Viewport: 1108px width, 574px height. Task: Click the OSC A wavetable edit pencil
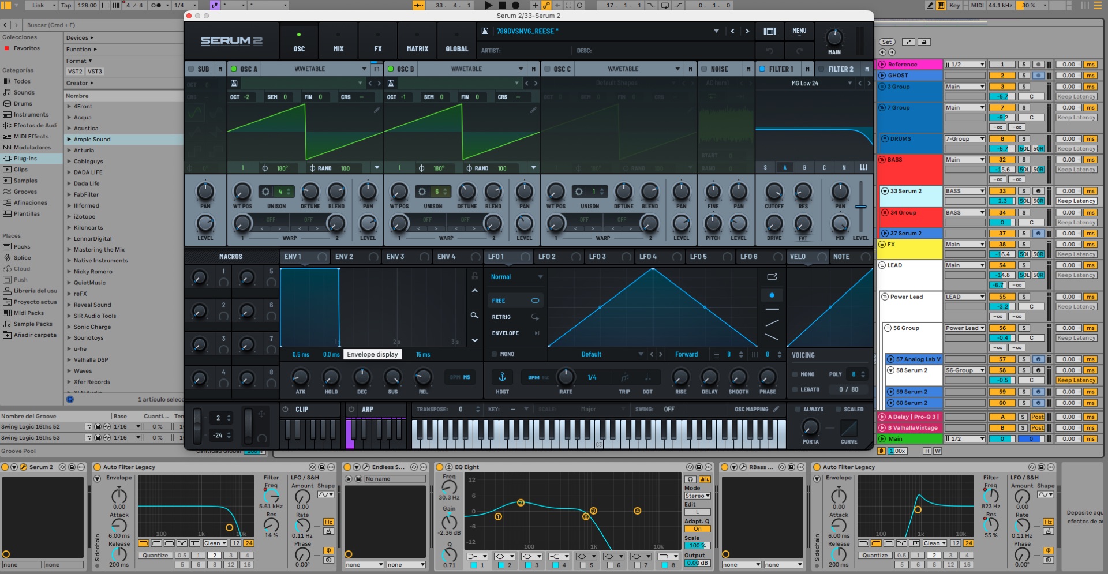[x=376, y=110]
